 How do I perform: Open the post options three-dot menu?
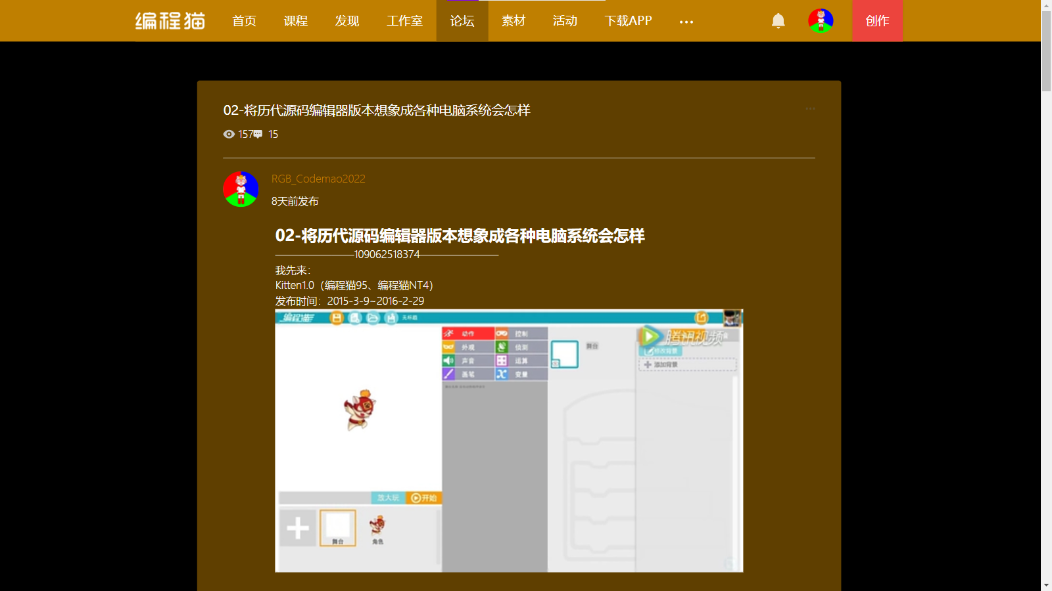810,108
